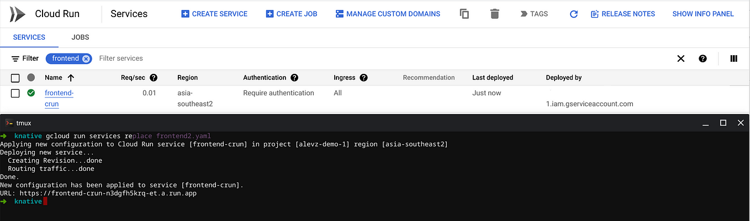Click the Services page title
The height and width of the screenshot is (221, 750).
(129, 14)
